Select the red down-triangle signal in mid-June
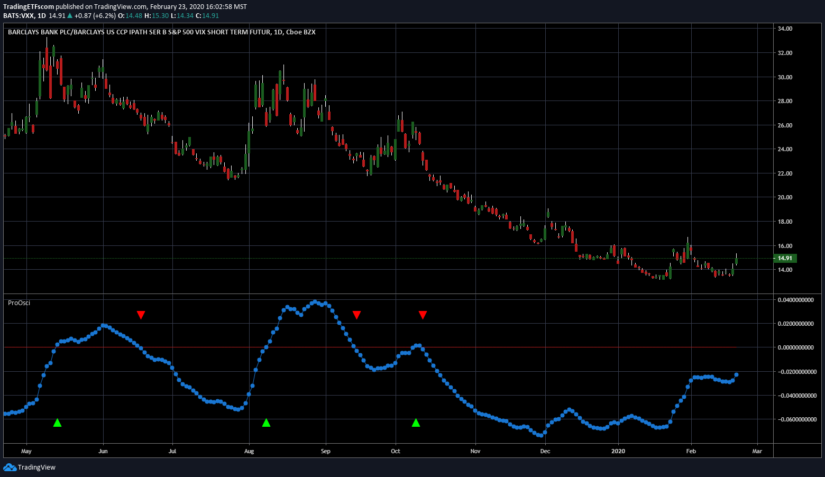The image size is (825, 477). [x=141, y=315]
